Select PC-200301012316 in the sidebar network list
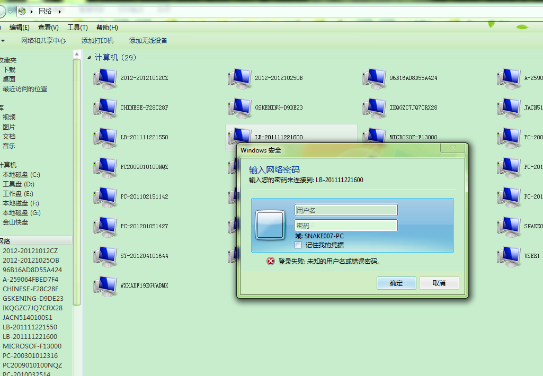 [x=30, y=355]
